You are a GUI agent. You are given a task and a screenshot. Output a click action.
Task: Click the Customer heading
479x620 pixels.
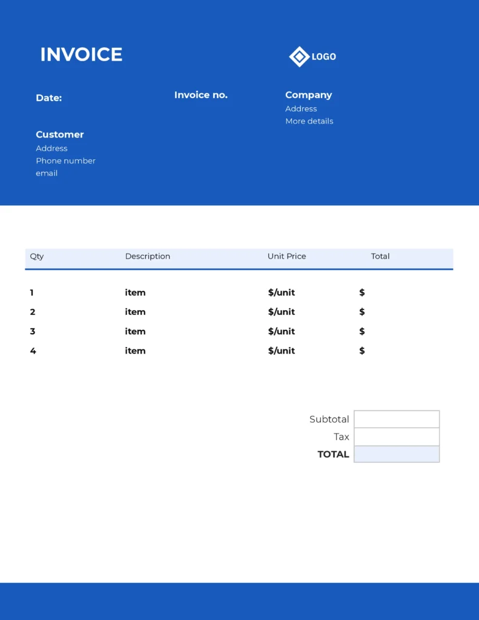click(59, 134)
